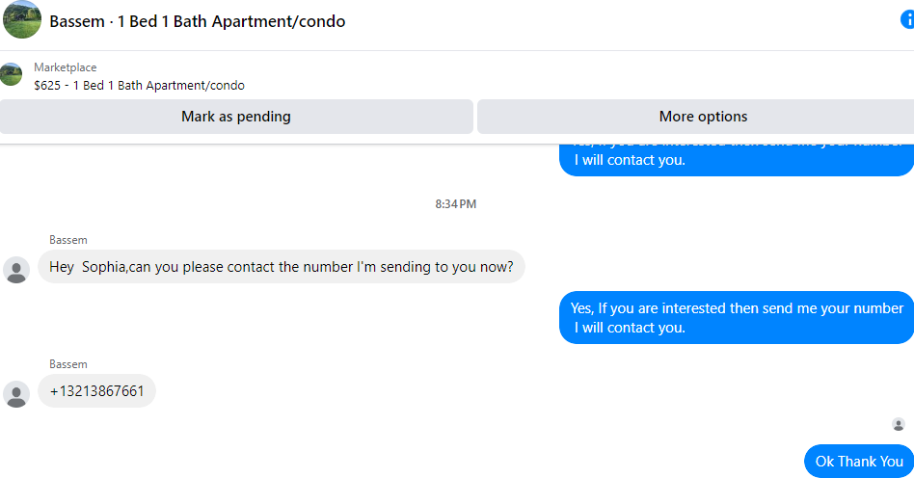Click Bassem's avatar beside the phone number message
This screenshot has width=914, height=478.
[x=16, y=394]
